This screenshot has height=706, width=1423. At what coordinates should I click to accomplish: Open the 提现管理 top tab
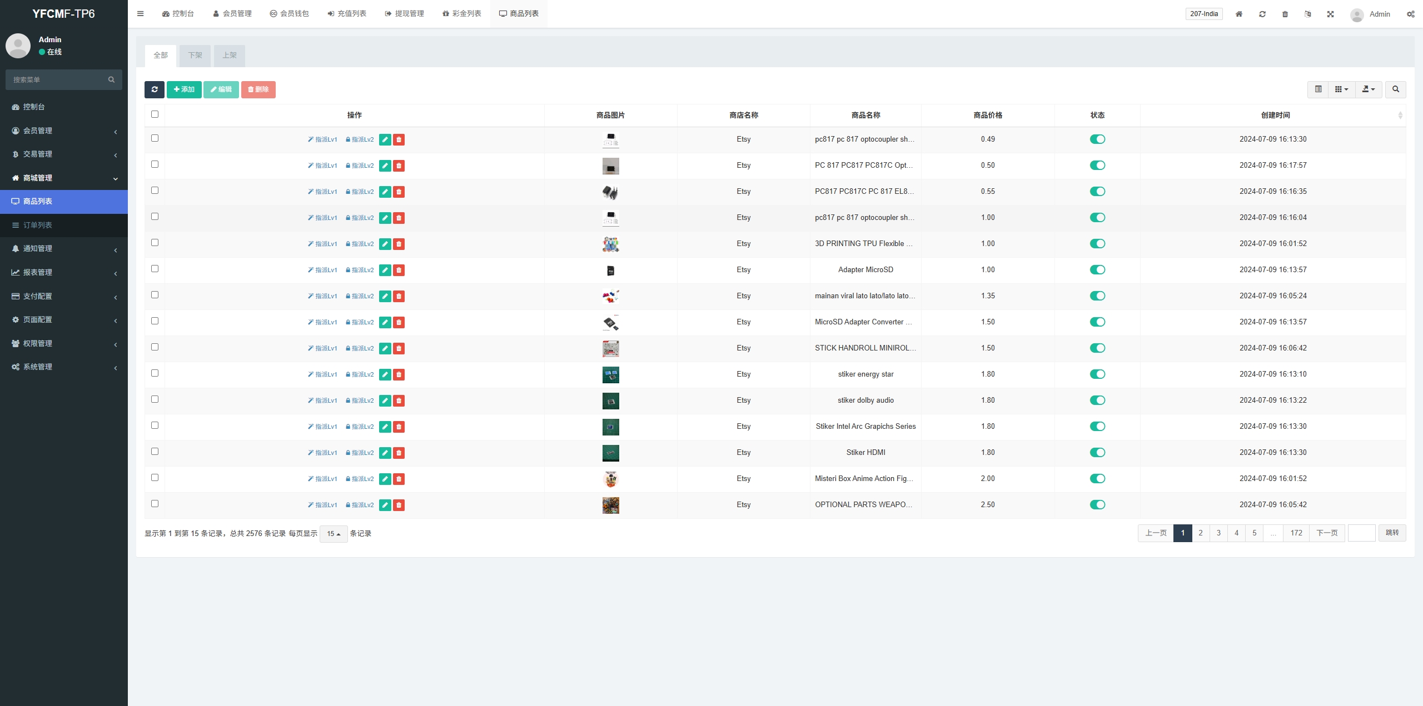click(x=404, y=14)
